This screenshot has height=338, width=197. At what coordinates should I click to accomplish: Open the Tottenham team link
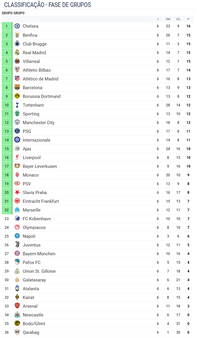click(33, 105)
